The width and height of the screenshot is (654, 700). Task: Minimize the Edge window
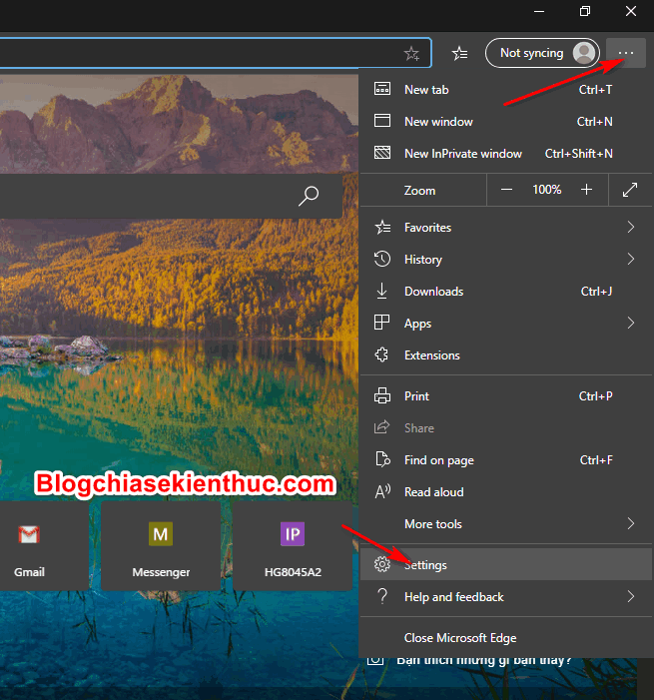click(539, 11)
